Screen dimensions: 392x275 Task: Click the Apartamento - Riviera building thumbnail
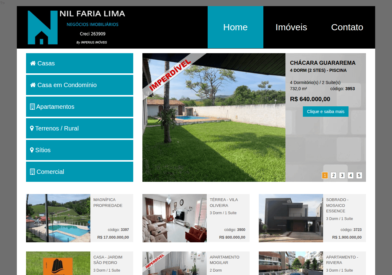291,263
